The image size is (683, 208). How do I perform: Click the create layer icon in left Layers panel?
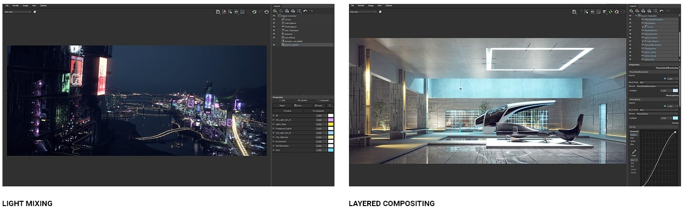point(275,11)
